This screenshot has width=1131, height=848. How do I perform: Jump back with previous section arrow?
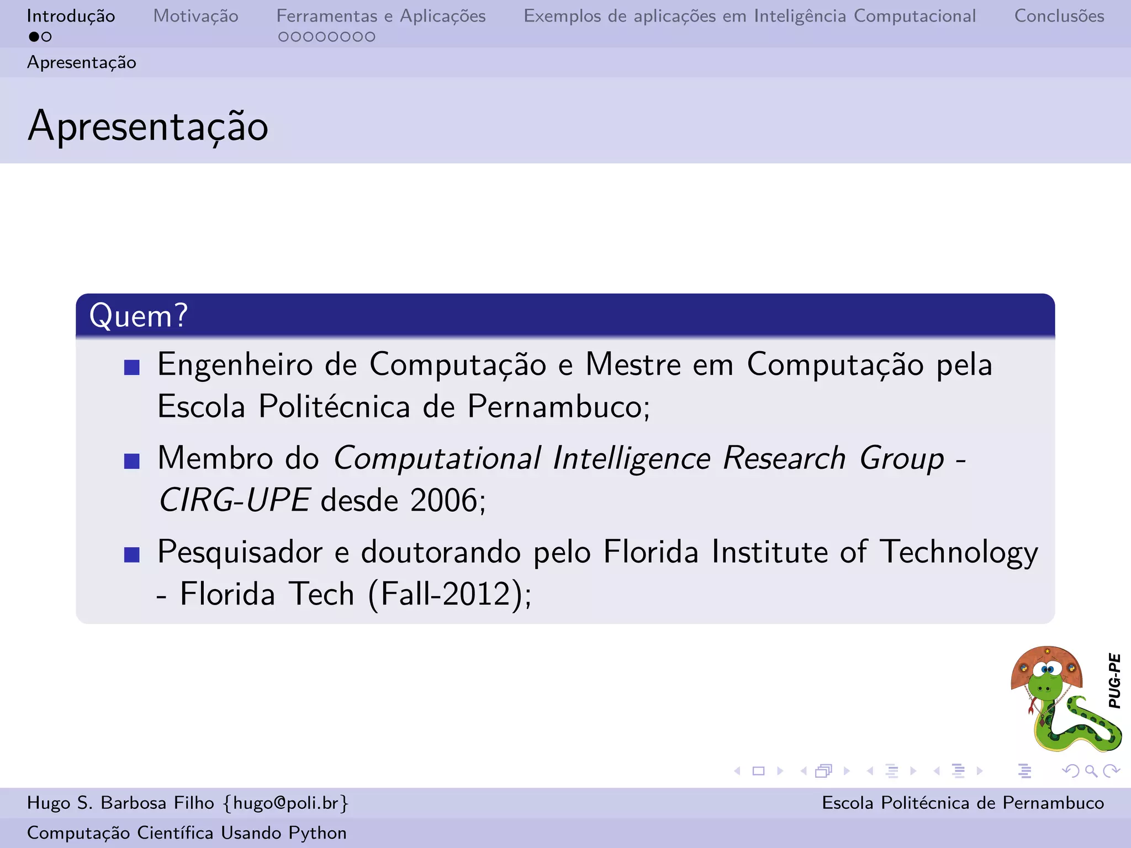pos(937,771)
